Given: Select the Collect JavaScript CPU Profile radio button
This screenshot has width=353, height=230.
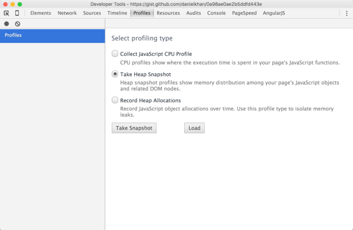Looking at the screenshot, I should point(115,53).
